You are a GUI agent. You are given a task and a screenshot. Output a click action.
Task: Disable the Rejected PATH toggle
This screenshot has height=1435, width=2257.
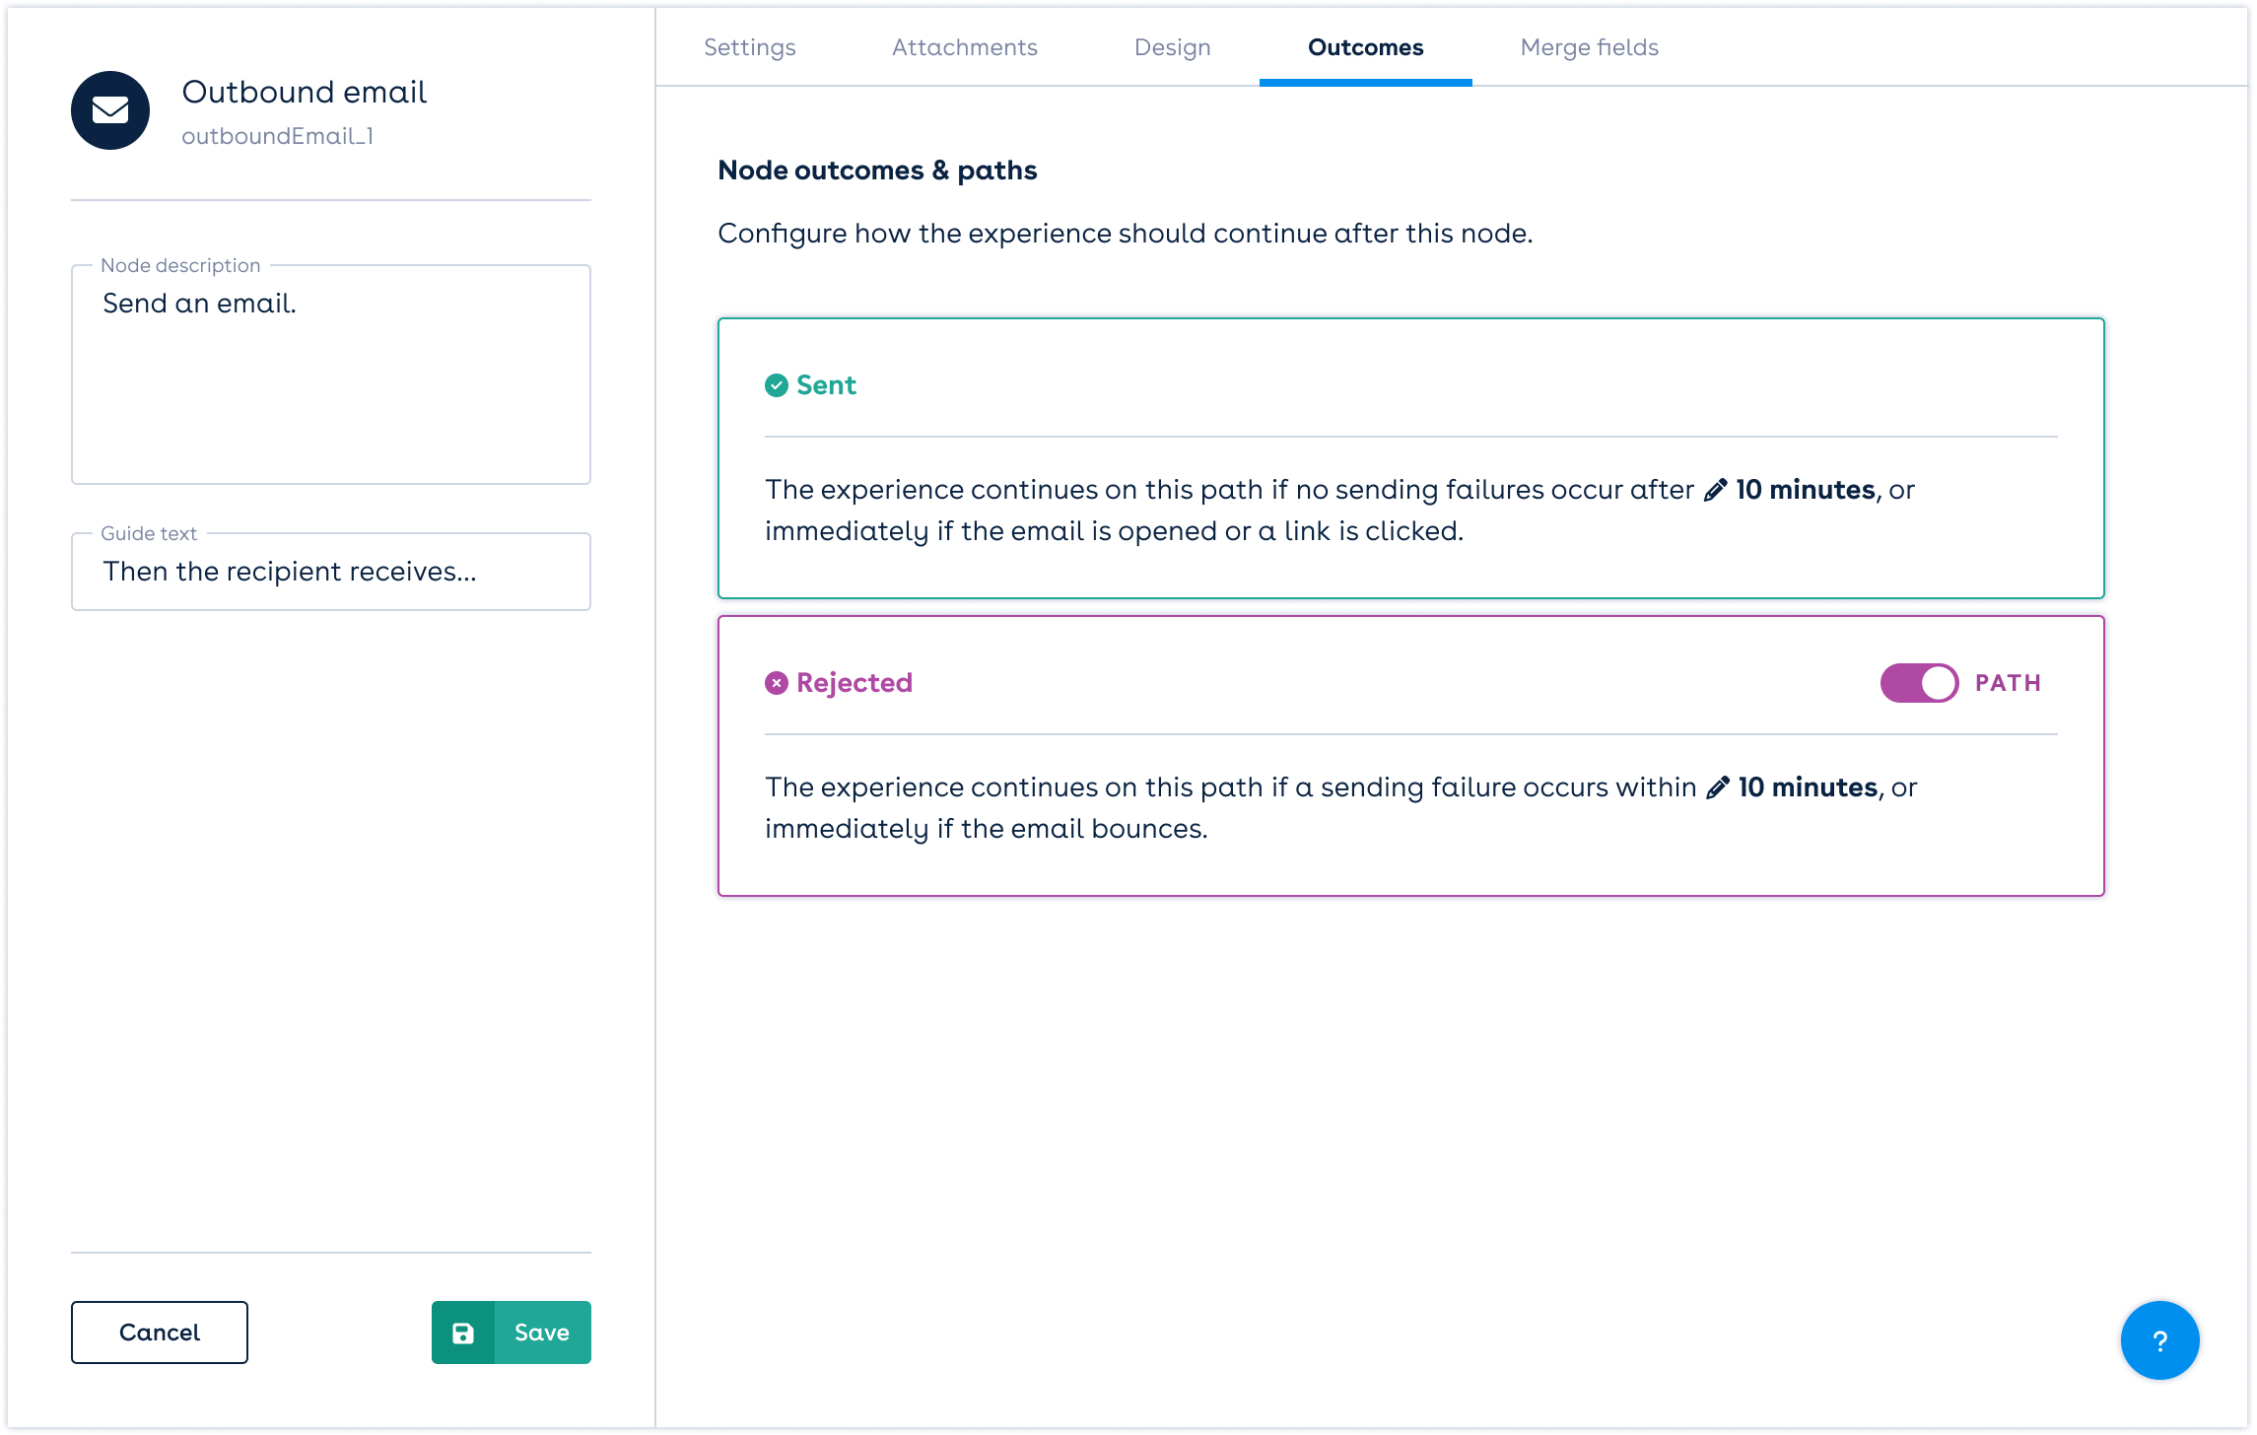pos(1918,683)
